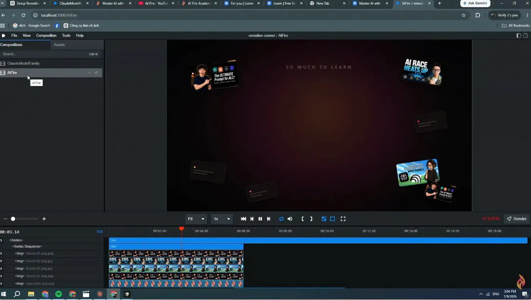Jump to the first frame of the composition
The width and height of the screenshot is (531, 300).
[243, 219]
